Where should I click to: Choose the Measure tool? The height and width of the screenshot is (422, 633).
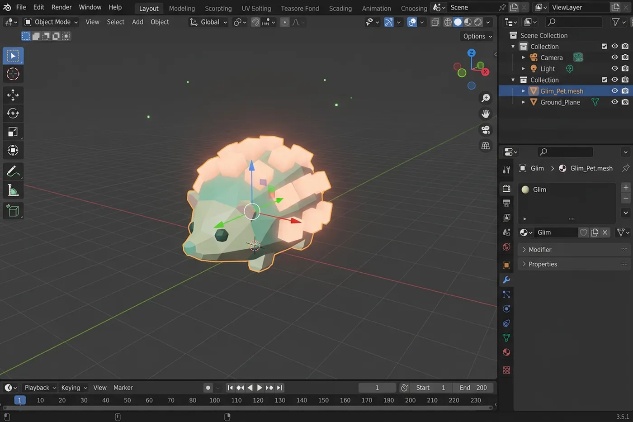(x=13, y=190)
